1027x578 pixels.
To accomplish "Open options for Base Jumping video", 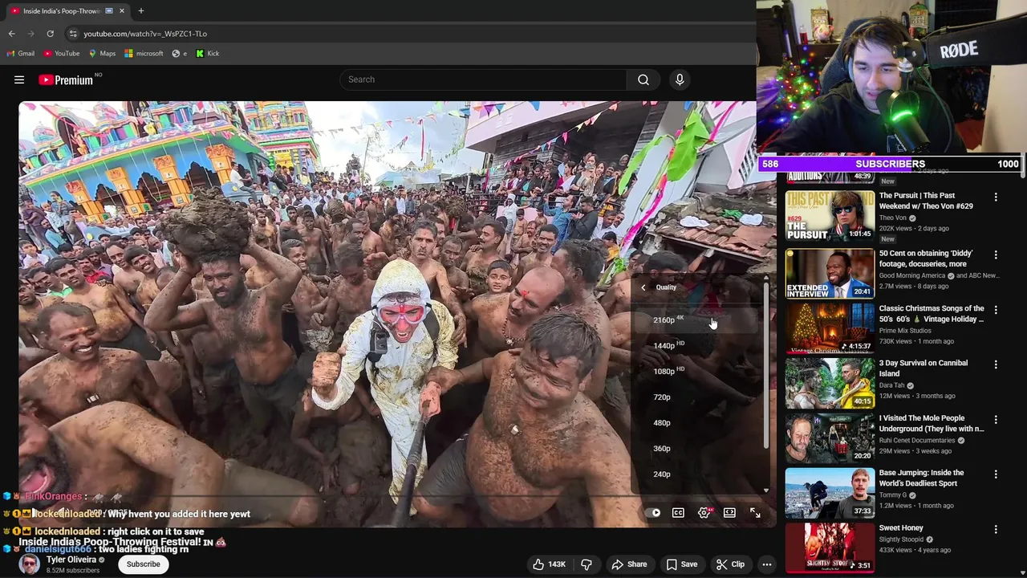I will 996,474.
